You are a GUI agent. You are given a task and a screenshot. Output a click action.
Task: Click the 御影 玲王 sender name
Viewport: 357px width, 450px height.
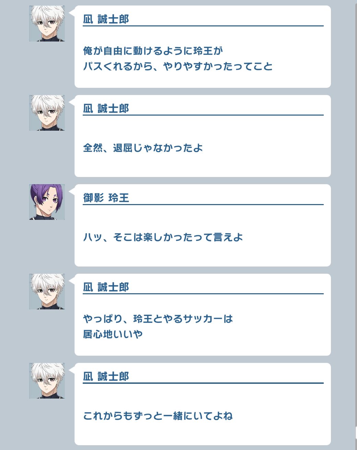click(x=106, y=198)
